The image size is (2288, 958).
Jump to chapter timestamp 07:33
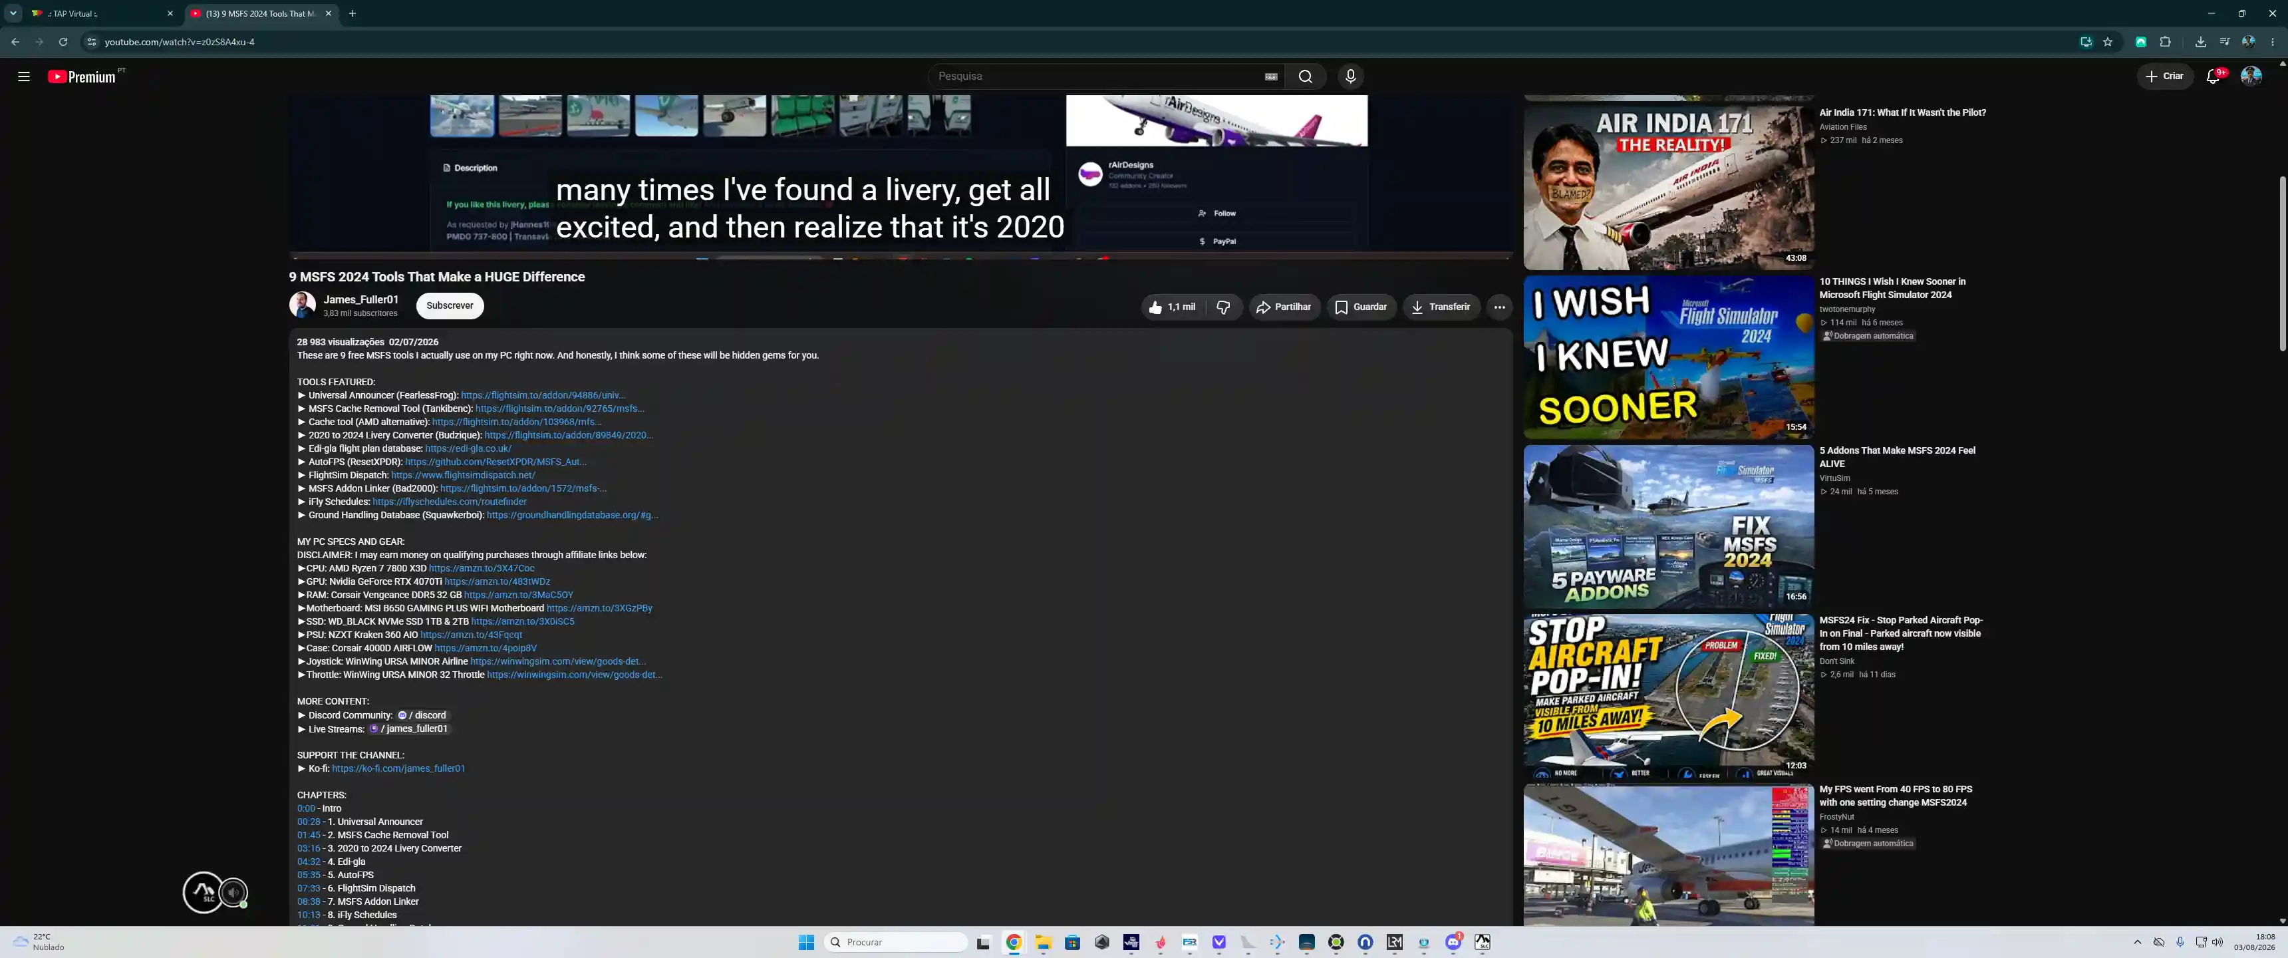[x=308, y=889]
